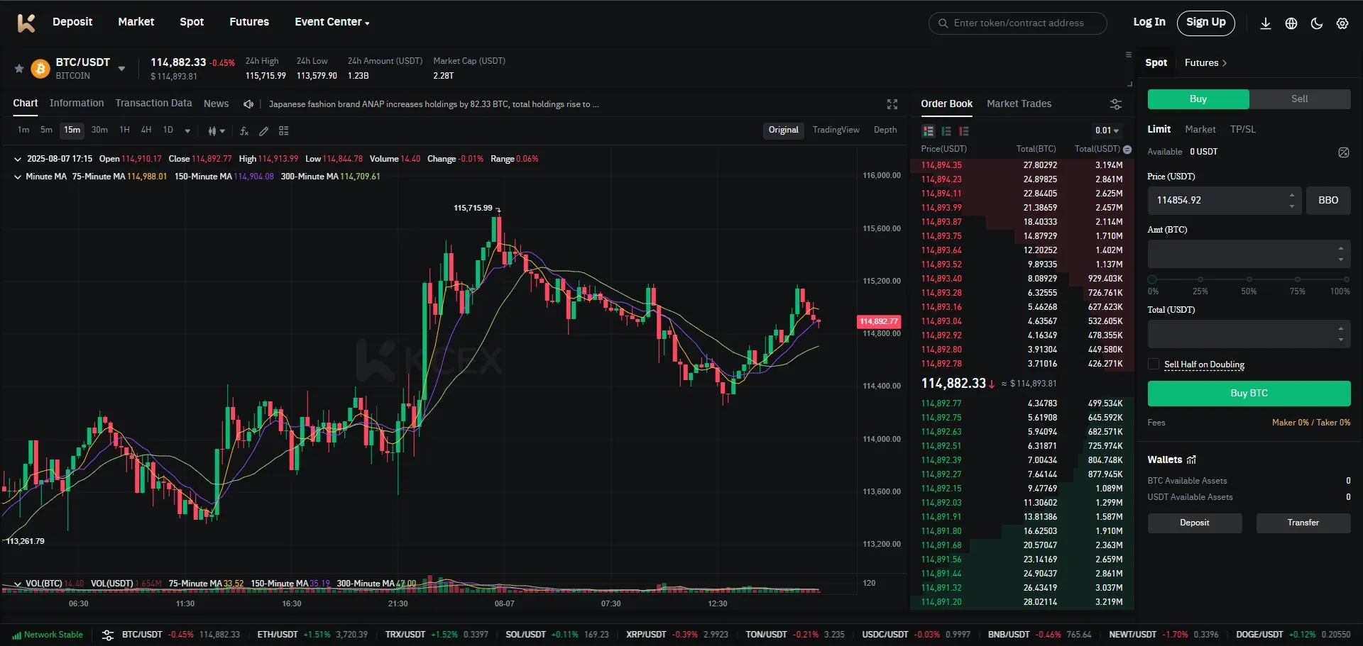
Task: Click the Buy BTC button
Action: click(x=1249, y=394)
